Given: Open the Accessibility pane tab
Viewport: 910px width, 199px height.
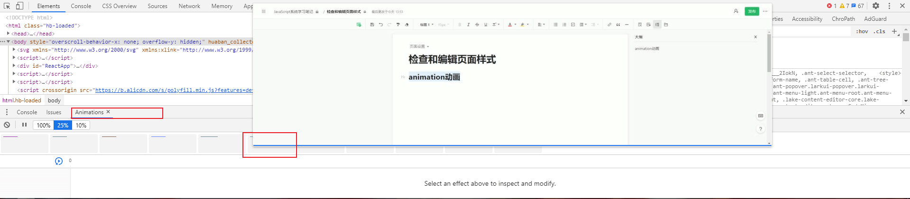Looking at the screenshot, I should 807,19.
